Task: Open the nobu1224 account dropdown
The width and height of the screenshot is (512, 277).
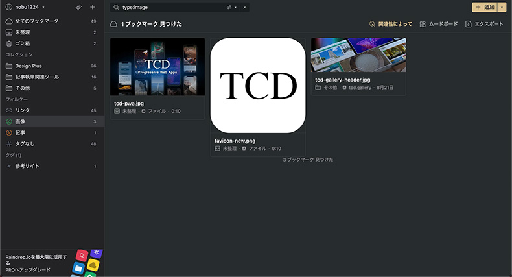Action: 25,7
